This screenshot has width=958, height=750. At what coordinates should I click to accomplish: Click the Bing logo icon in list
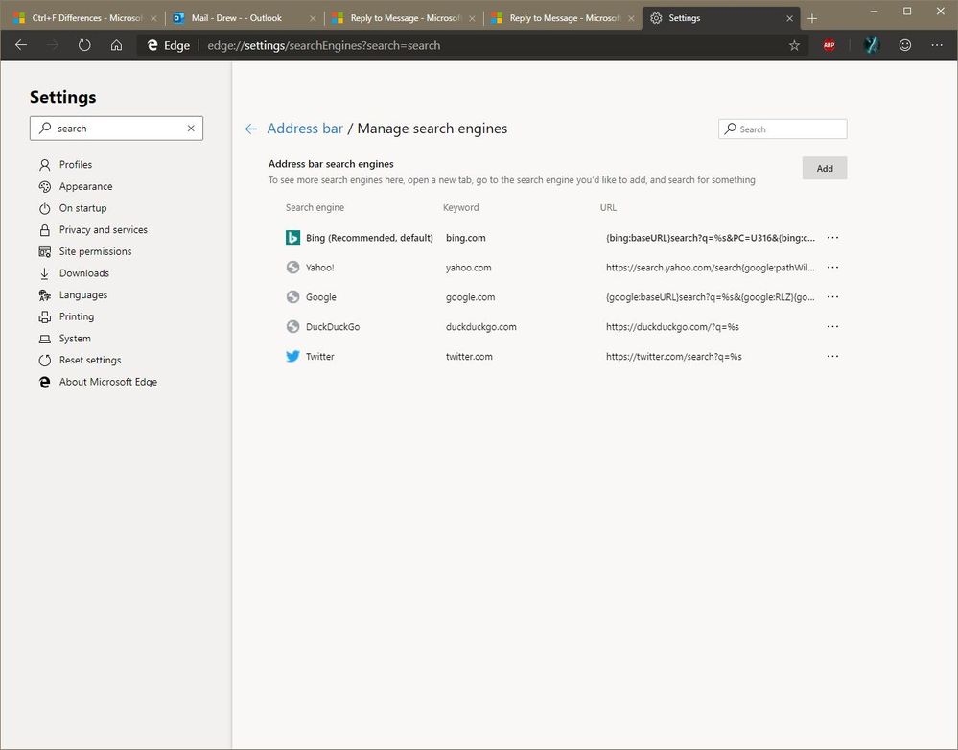coord(292,237)
